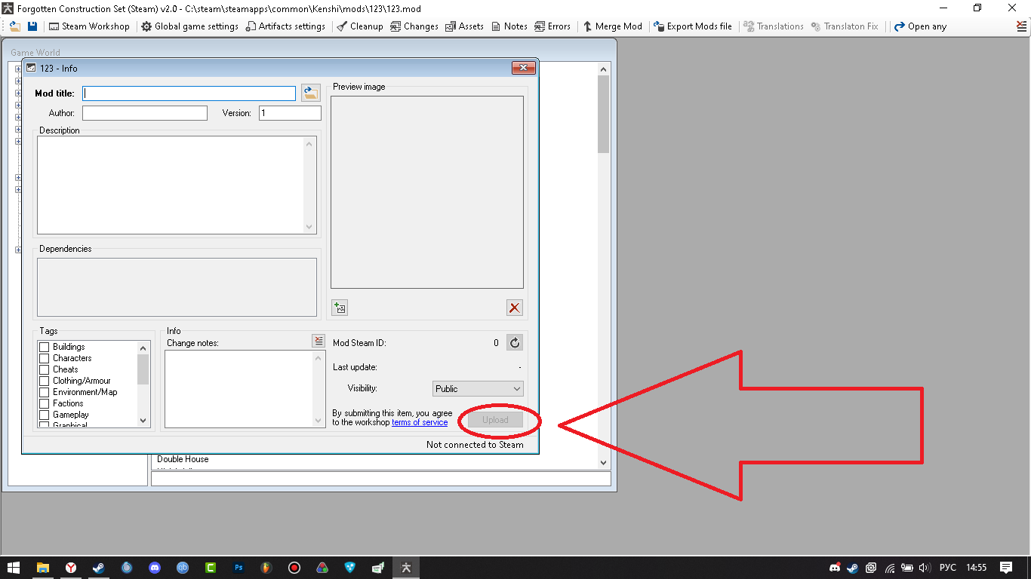1031x579 pixels.
Task: Enable the Cheats tag
Action: 45,369
